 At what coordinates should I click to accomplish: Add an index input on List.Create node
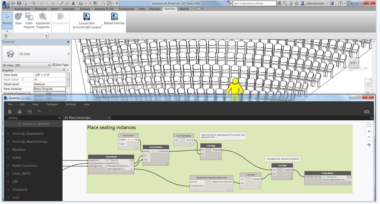[x=129, y=140]
